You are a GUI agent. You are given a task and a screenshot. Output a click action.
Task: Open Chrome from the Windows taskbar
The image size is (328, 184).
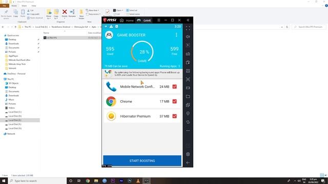click(x=88, y=181)
